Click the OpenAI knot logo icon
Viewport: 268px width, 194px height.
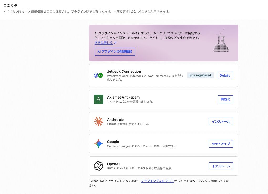[x=99, y=166]
